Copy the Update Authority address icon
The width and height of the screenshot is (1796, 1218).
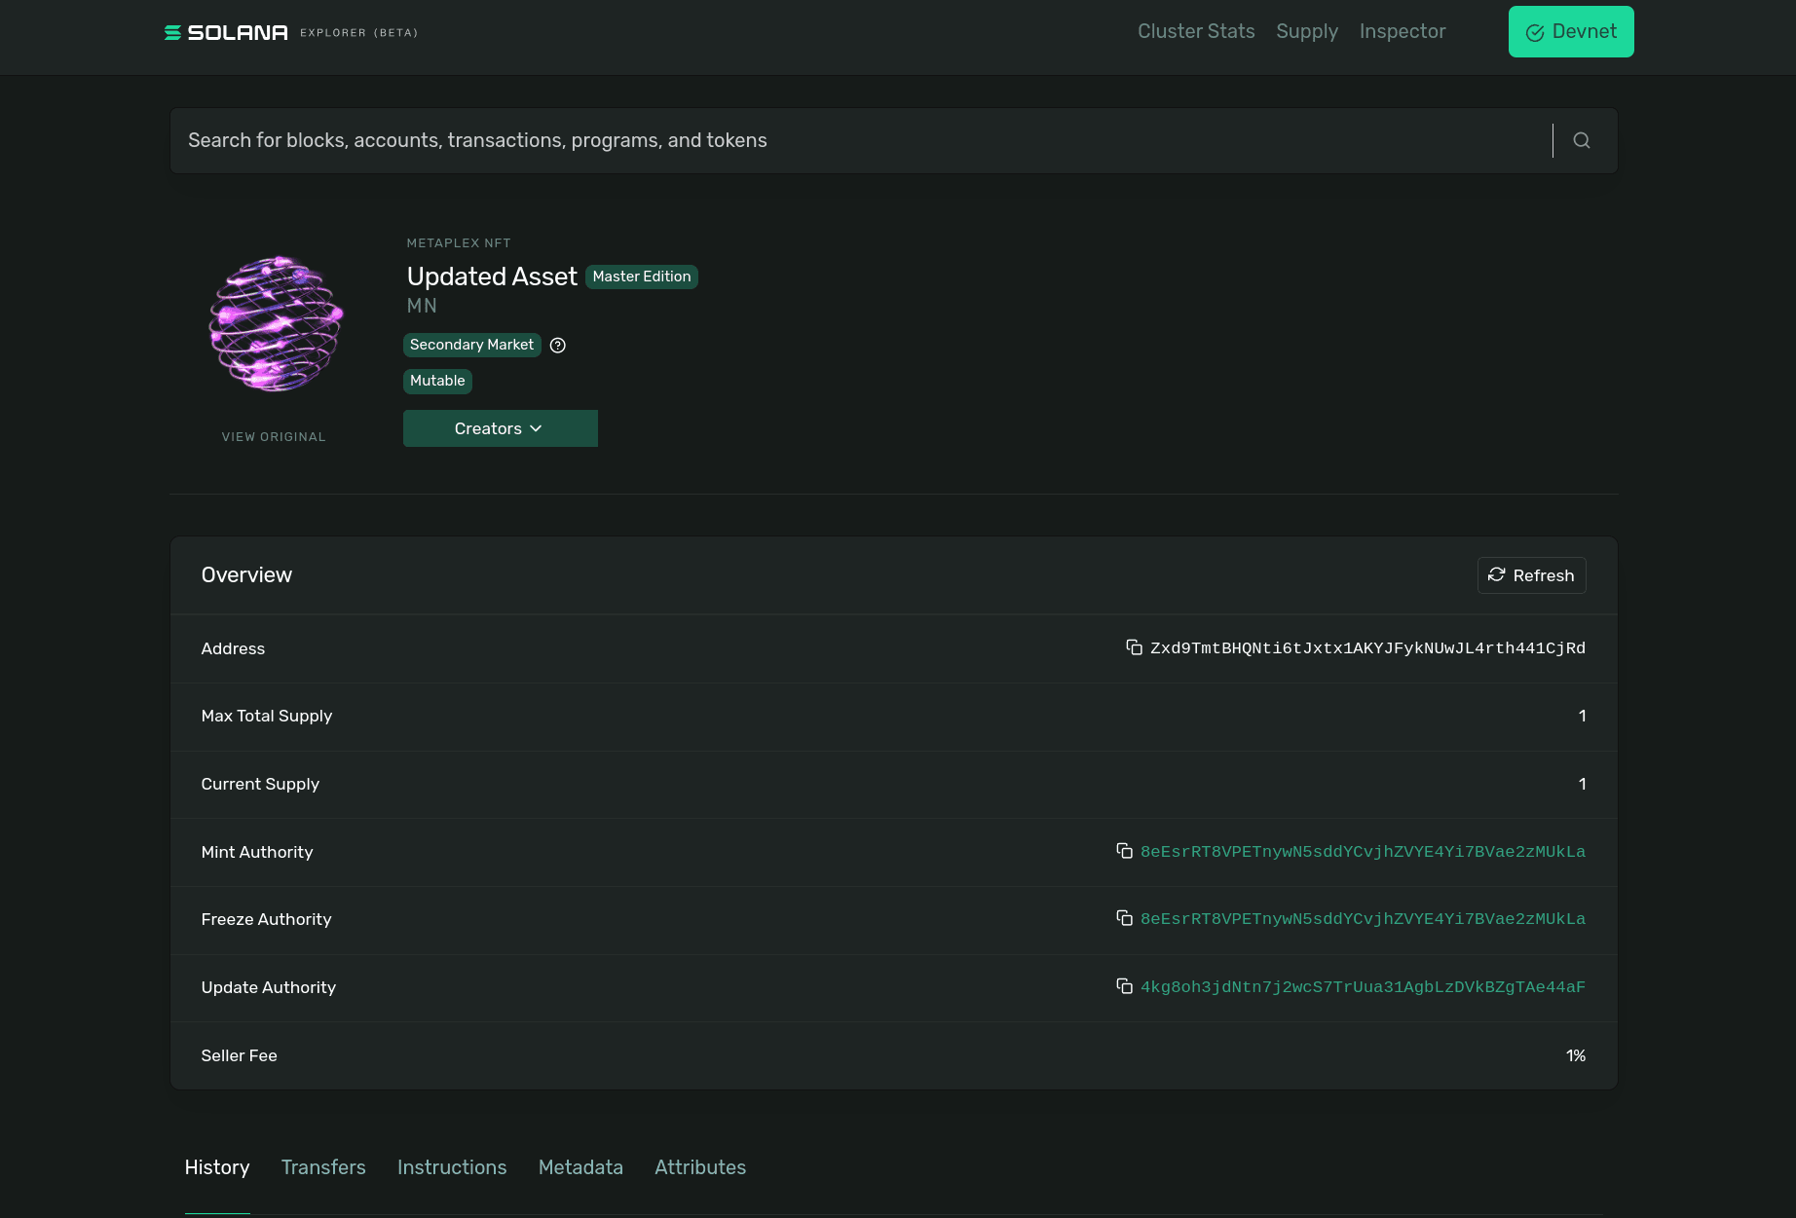tap(1125, 986)
